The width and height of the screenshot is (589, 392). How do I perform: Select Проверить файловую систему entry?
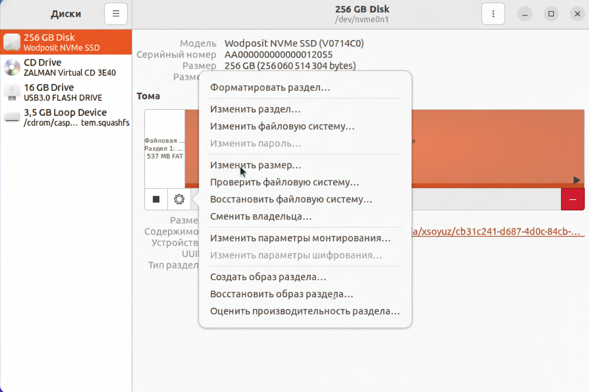click(284, 182)
